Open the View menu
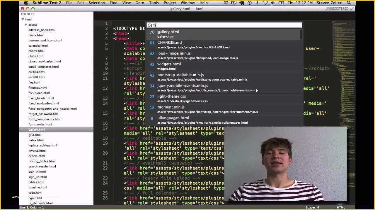375x210 pixels. [127, 3]
